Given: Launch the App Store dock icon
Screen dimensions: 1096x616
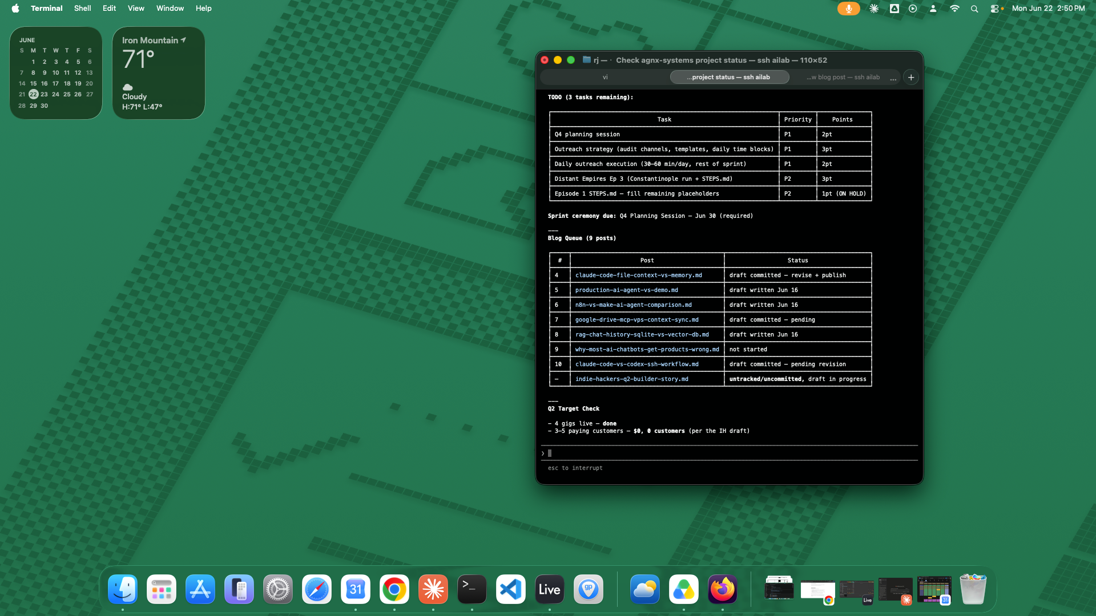Looking at the screenshot, I should [200, 589].
